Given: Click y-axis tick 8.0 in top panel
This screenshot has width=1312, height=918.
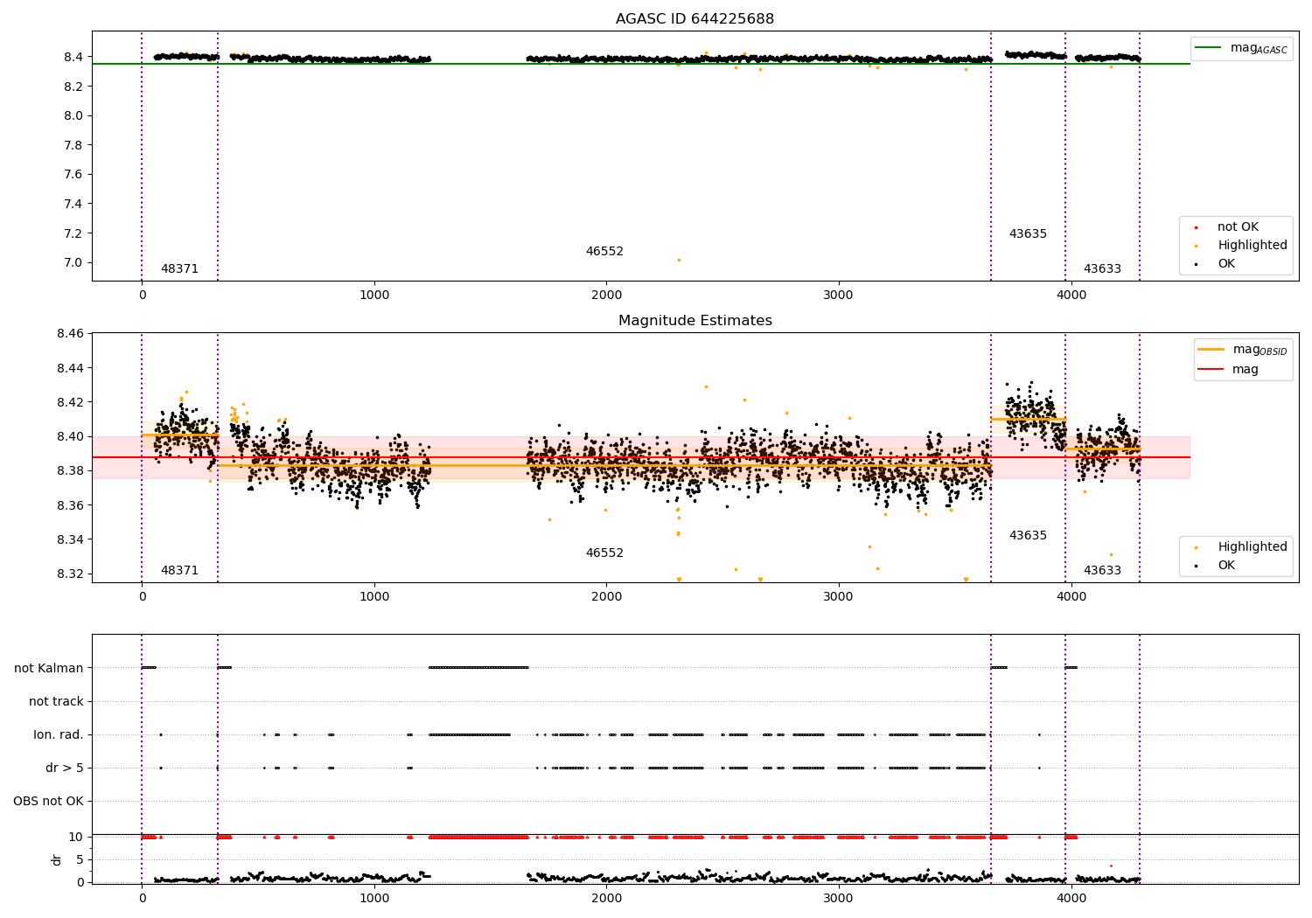Looking at the screenshot, I should coord(73,115).
